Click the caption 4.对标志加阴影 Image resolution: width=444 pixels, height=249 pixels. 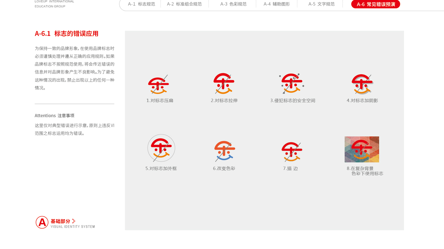pos(362,101)
